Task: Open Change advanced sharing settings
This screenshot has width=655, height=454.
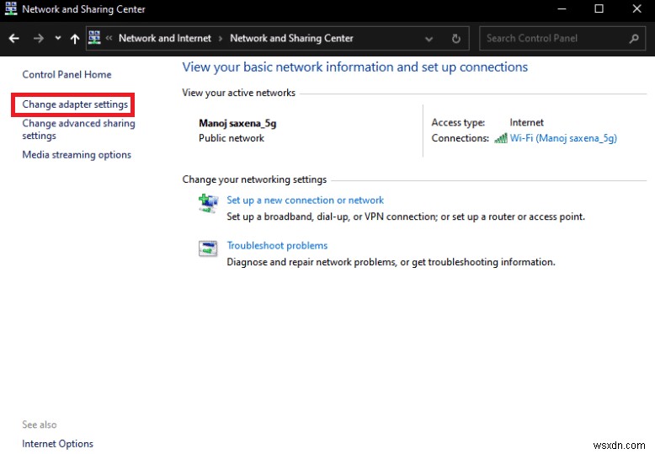Action: click(78, 129)
